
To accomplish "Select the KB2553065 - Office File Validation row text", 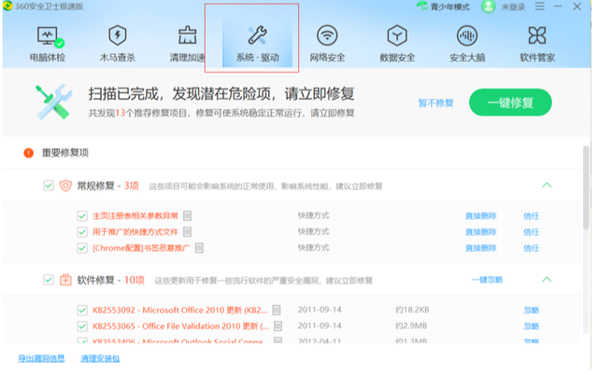I will click(180, 326).
